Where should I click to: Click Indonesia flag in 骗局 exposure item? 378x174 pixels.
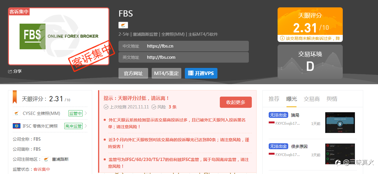[x=271, y=123]
